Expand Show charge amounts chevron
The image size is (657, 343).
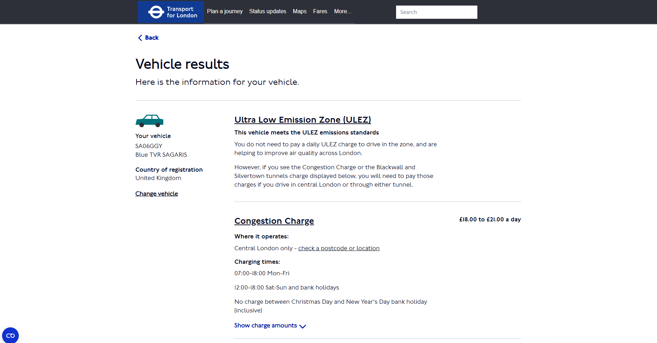pos(303,326)
